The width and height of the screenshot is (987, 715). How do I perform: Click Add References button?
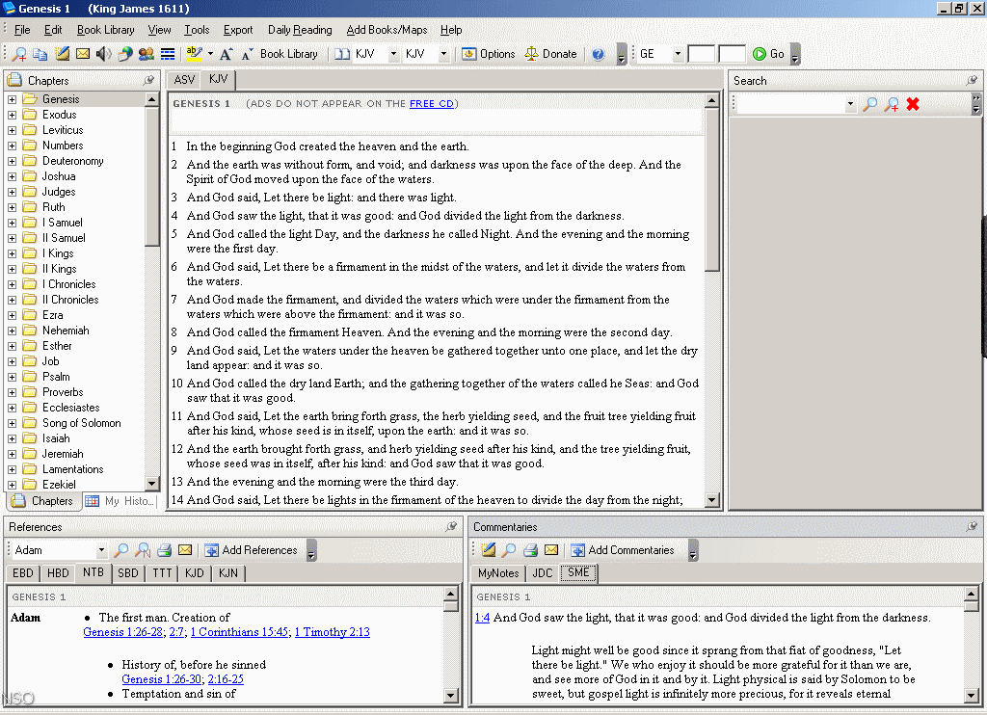pyautogui.click(x=252, y=550)
